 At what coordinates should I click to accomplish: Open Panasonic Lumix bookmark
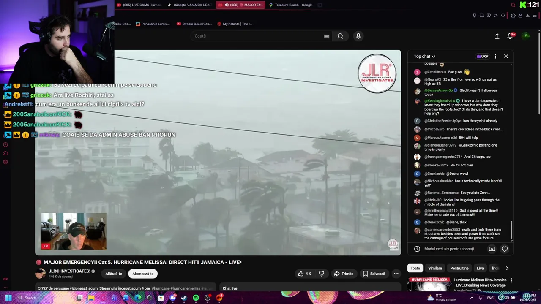point(153,24)
